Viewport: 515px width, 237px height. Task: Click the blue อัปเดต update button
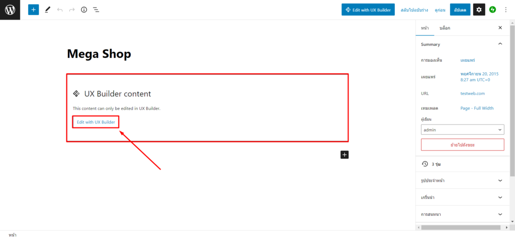pos(460,10)
